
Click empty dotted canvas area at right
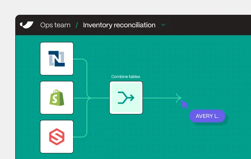(x=208, y=64)
